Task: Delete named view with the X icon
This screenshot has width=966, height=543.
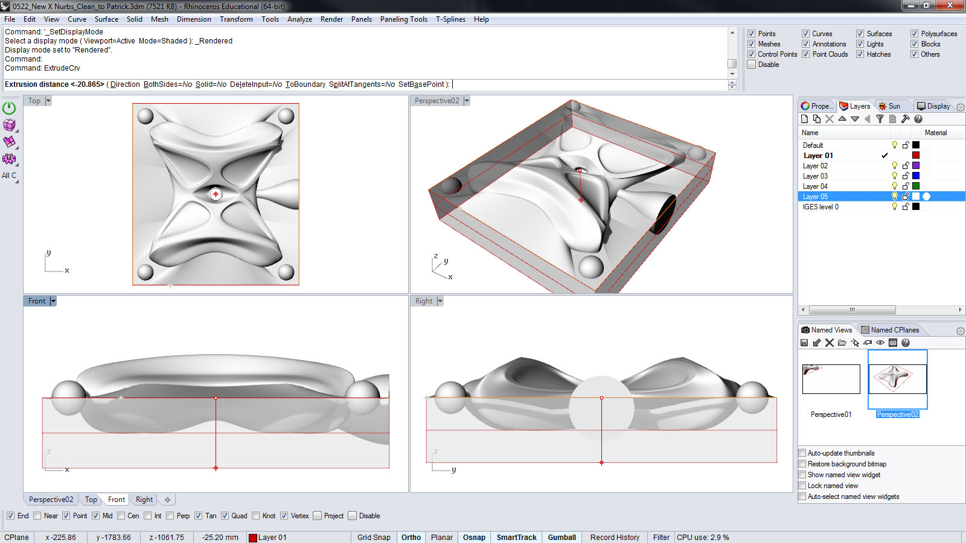Action: click(x=830, y=343)
